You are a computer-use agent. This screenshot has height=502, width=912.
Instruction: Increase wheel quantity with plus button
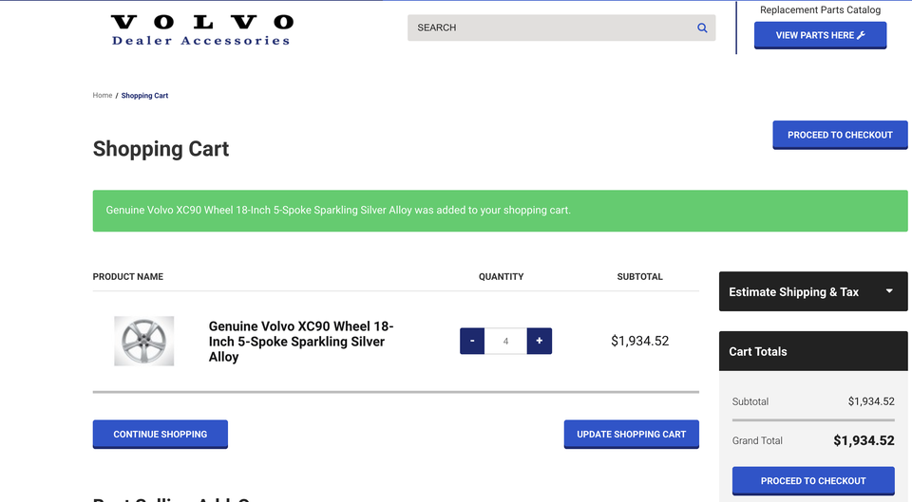coord(539,341)
